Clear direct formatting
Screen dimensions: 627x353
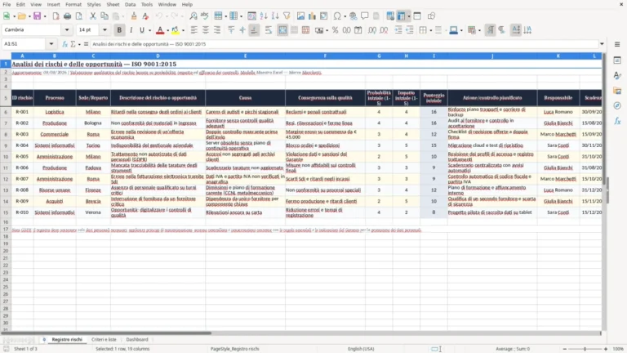tap(145, 16)
